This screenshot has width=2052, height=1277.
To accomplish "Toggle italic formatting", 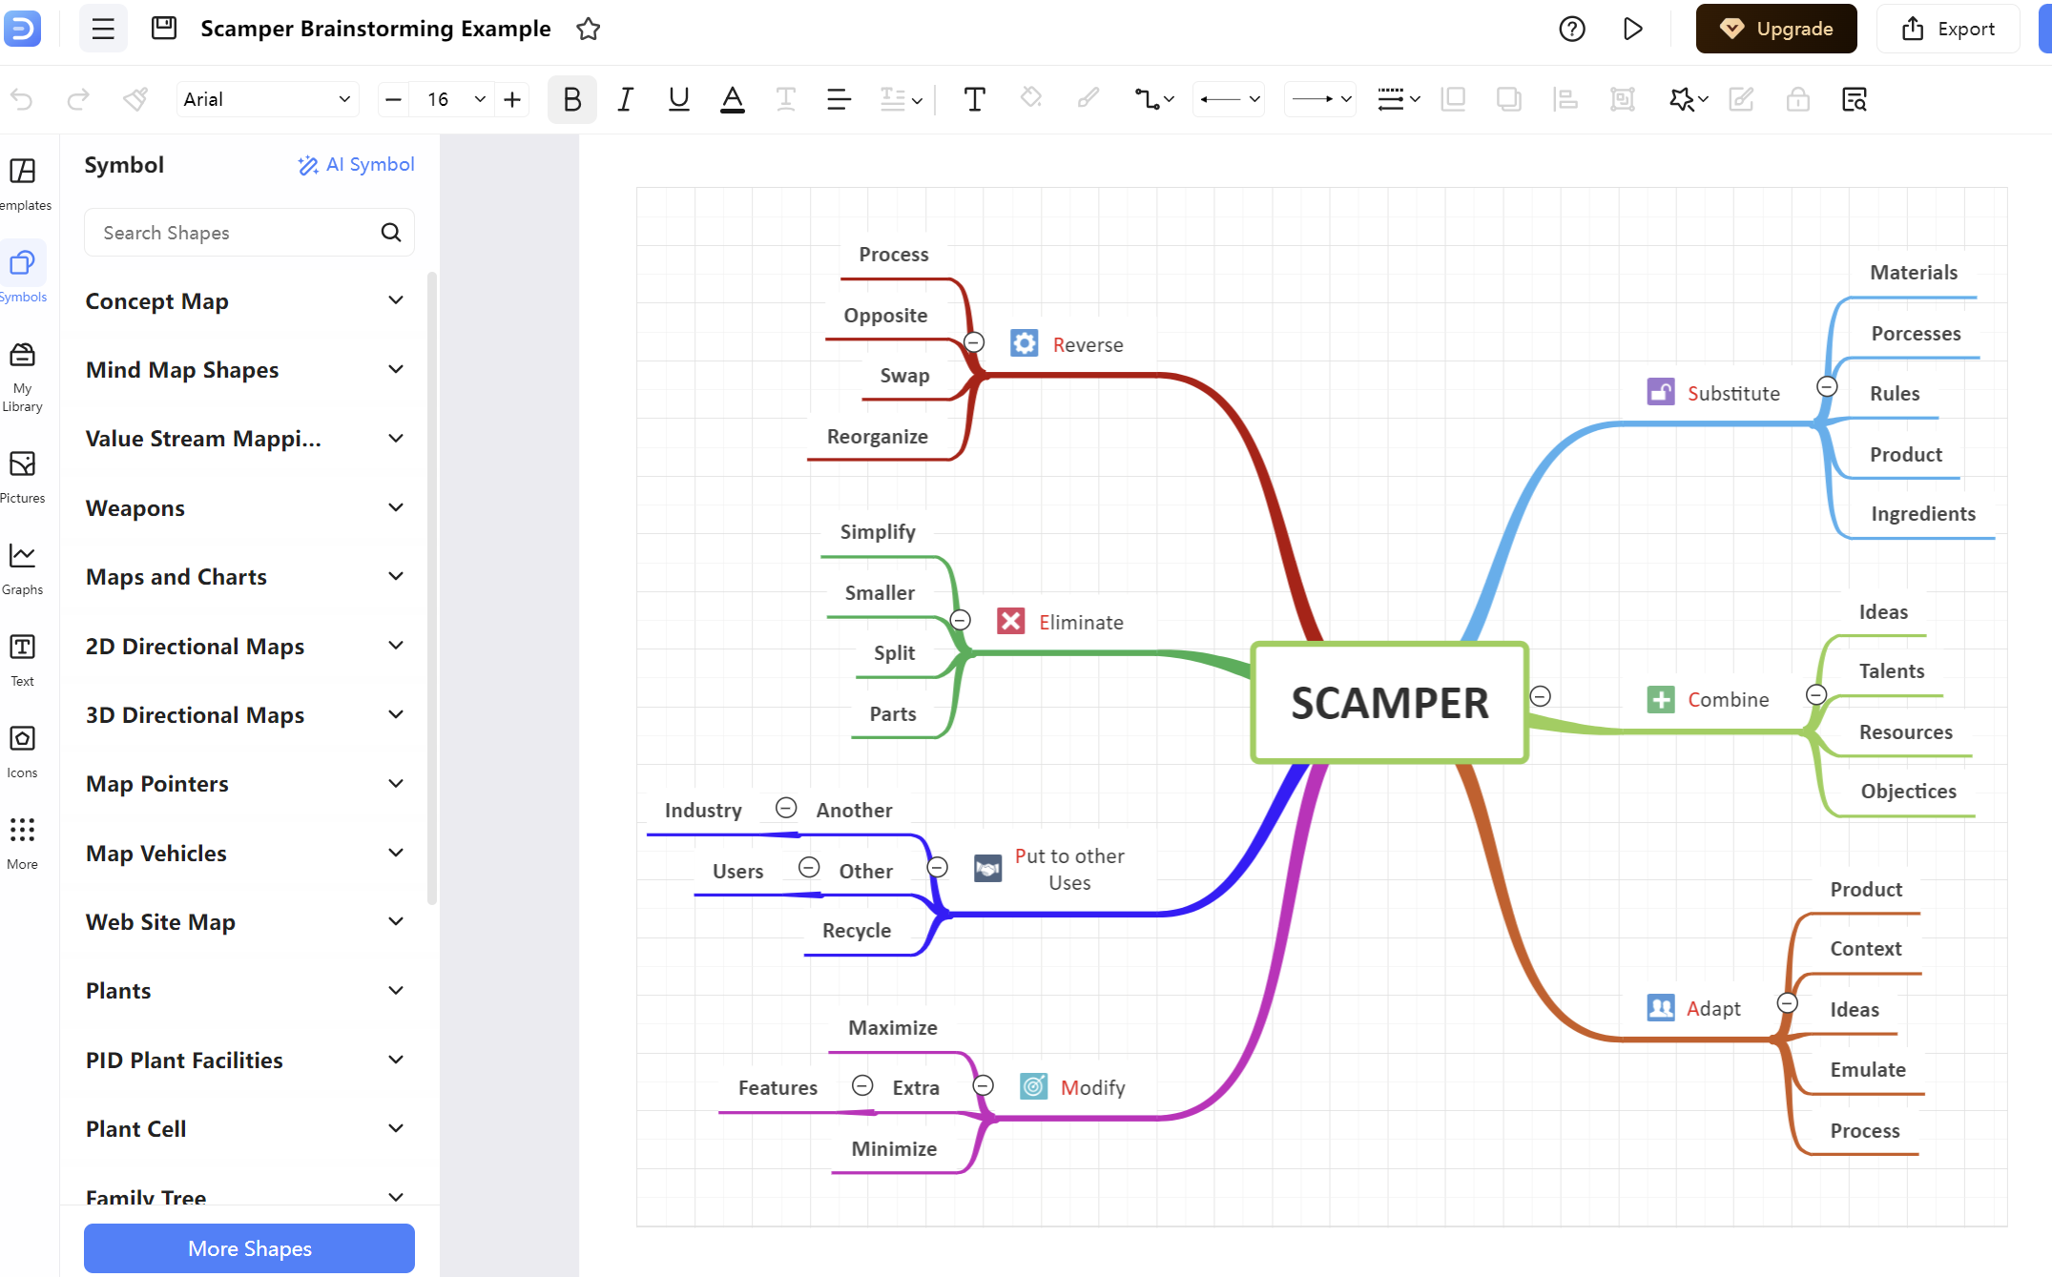I will (625, 99).
